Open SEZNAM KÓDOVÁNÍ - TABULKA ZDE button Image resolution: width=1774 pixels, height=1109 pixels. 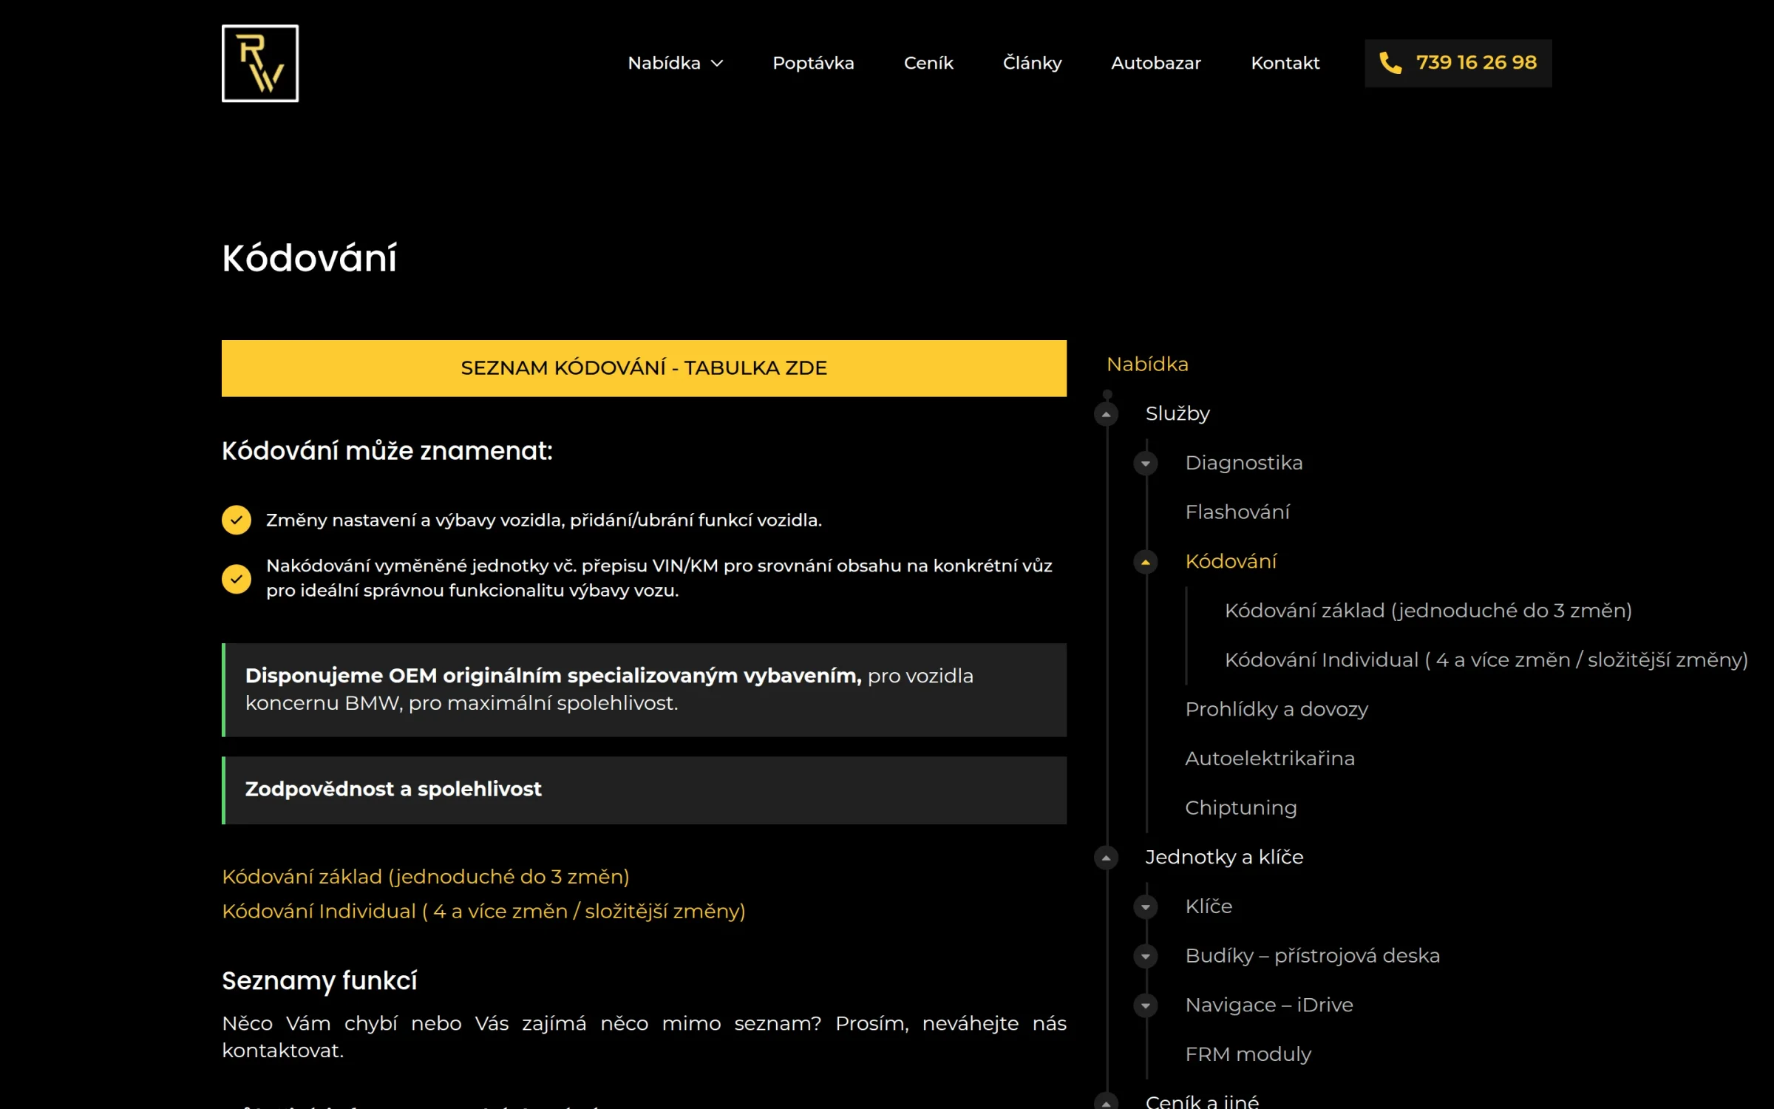point(644,368)
